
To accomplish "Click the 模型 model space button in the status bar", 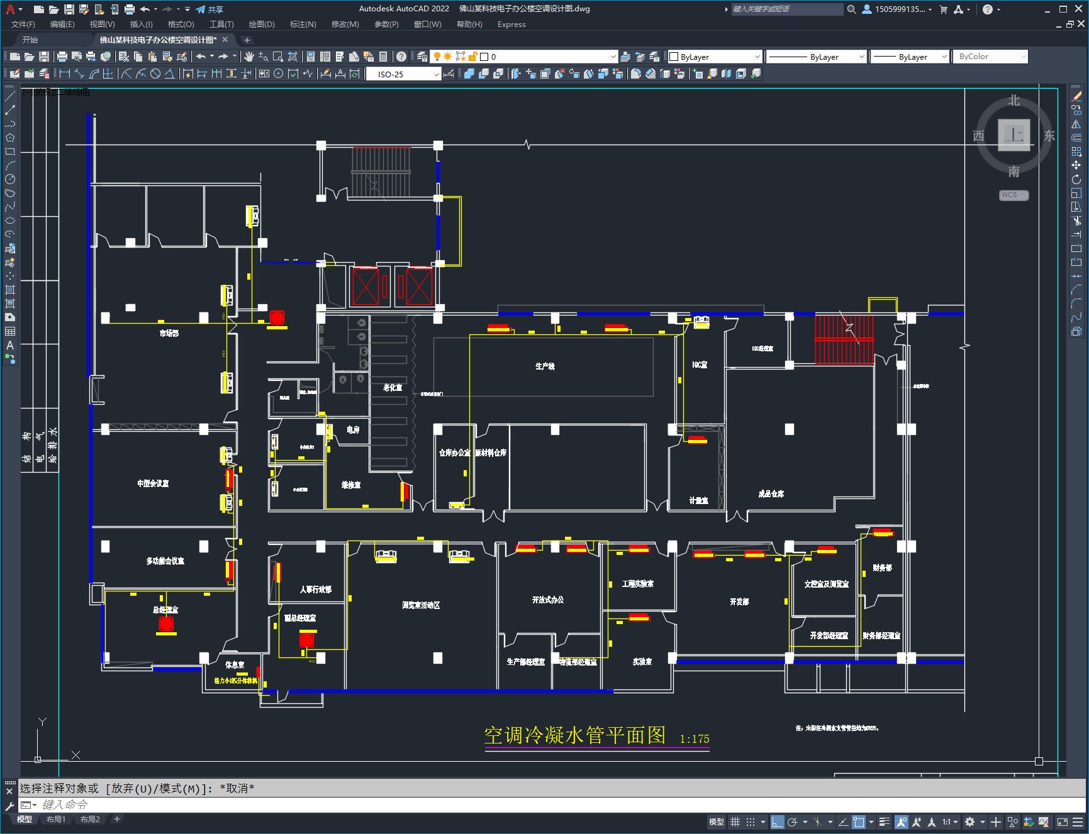I will pos(717,821).
